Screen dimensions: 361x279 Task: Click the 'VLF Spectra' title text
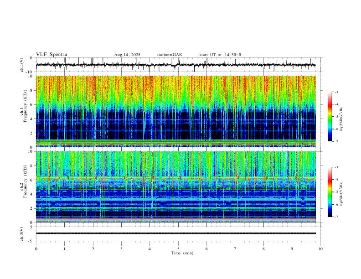point(52,55)
